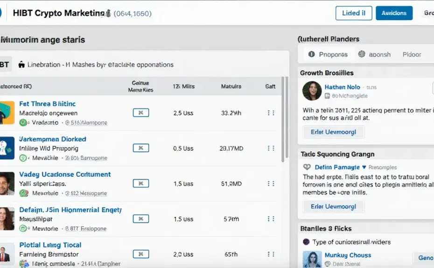Click the globe icon beside aponsh
This screenshot has height=268, width=434.
tap(362, 54)
